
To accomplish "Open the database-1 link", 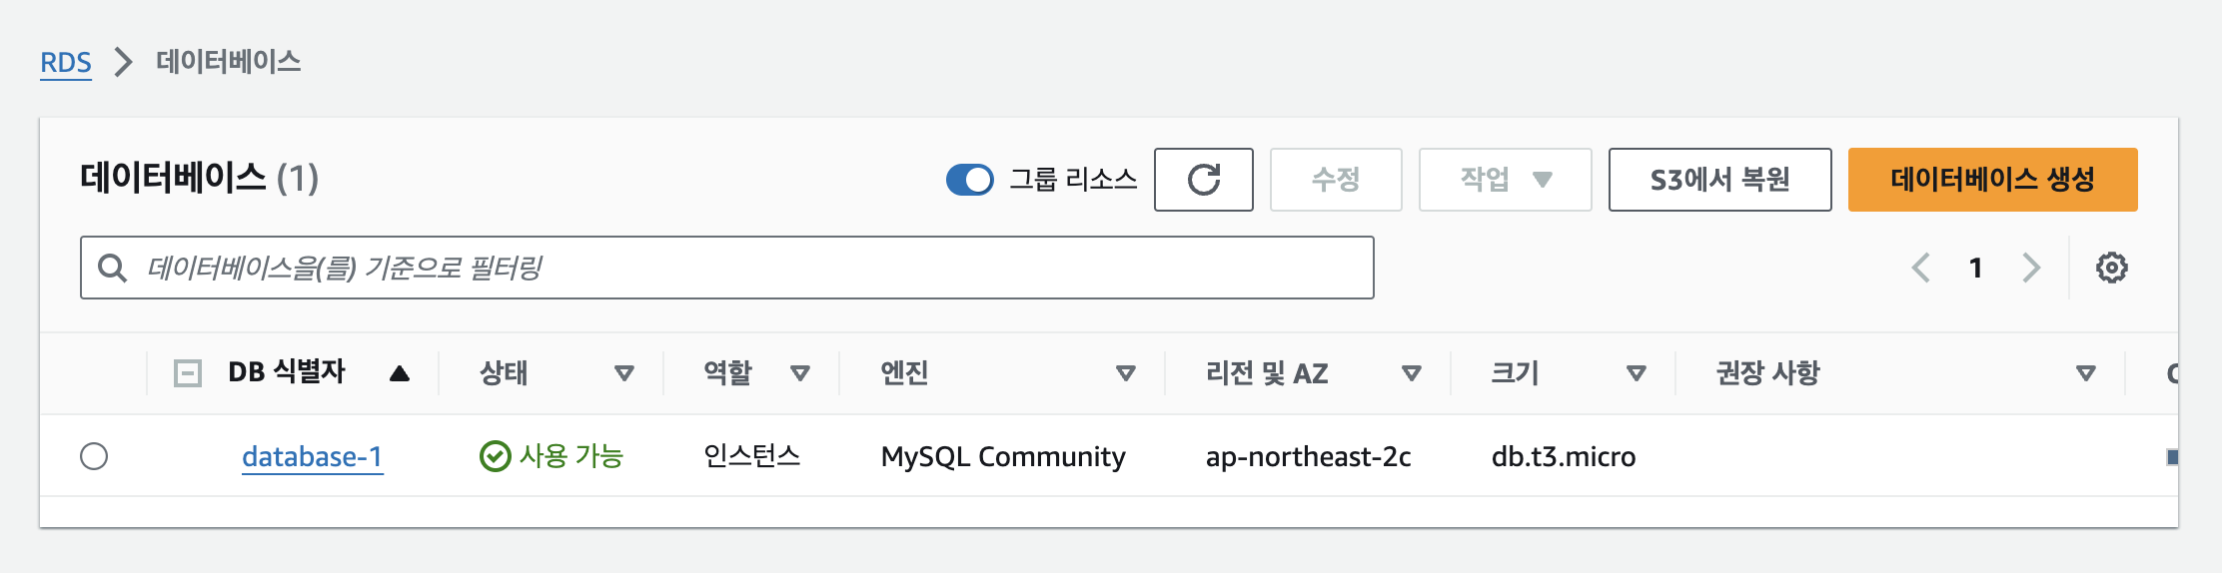I will point(313,457).
